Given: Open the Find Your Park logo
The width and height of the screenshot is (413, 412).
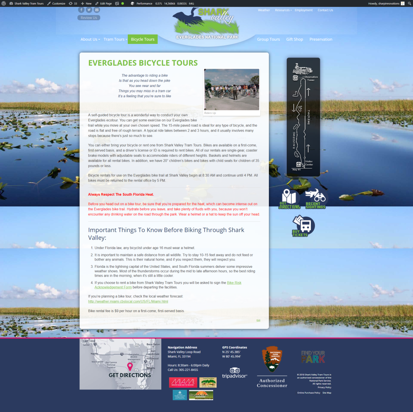Looking at the screenshot, I should pos(313,357).
